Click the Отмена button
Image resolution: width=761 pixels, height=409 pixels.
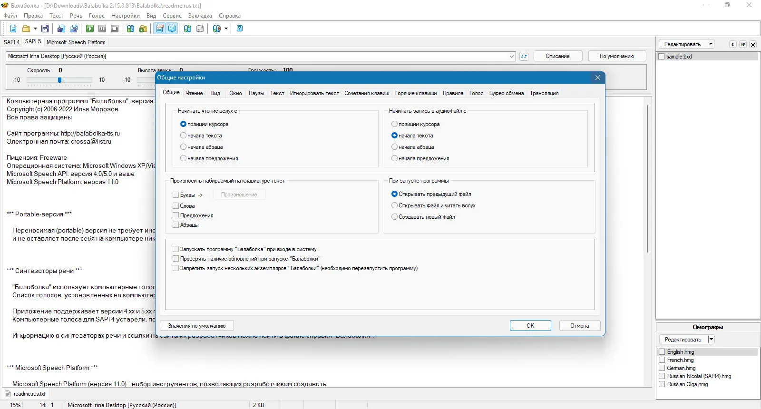579,326
